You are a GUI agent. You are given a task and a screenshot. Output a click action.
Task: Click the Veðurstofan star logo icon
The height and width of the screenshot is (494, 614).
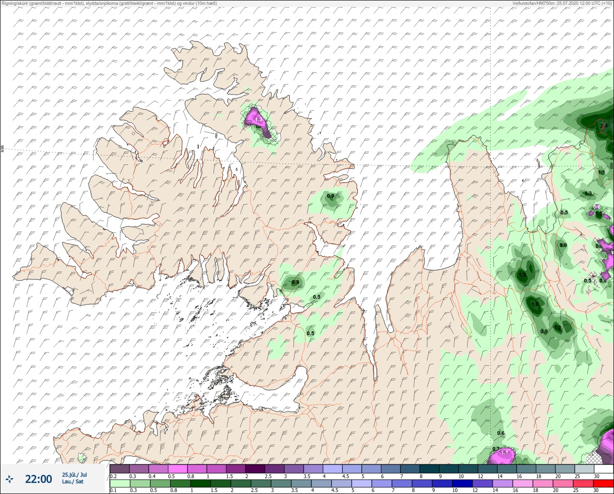pyautogui.click(x=10, y=479)
